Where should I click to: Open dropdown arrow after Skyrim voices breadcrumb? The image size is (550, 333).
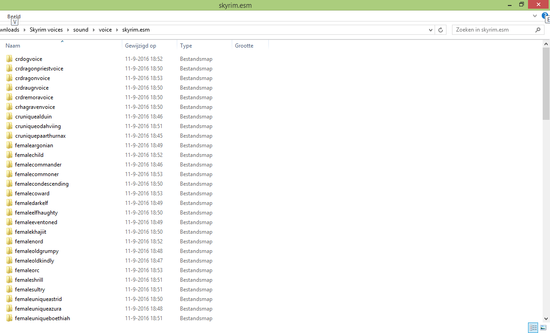coord(68,30)
